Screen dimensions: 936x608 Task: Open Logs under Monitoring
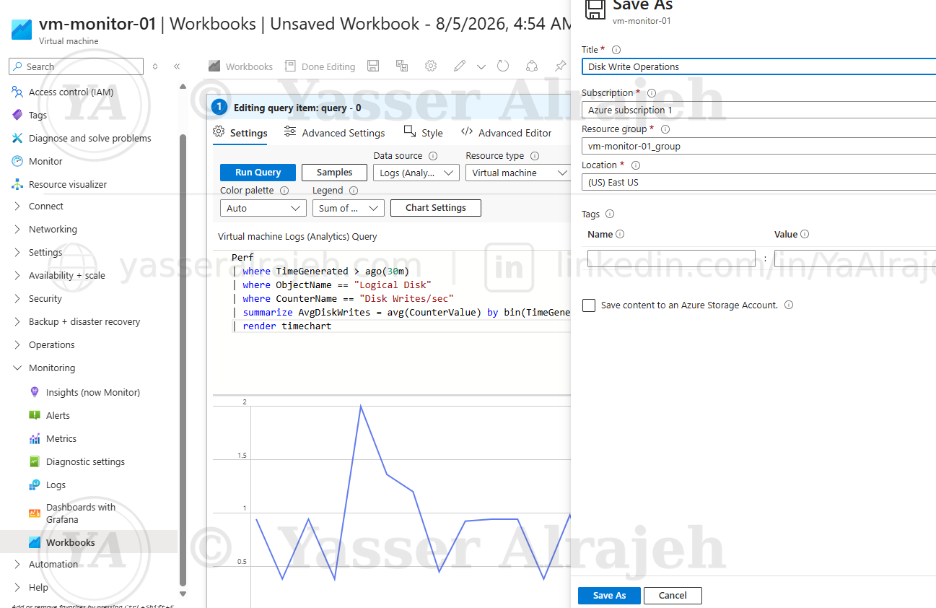(56, 485)
